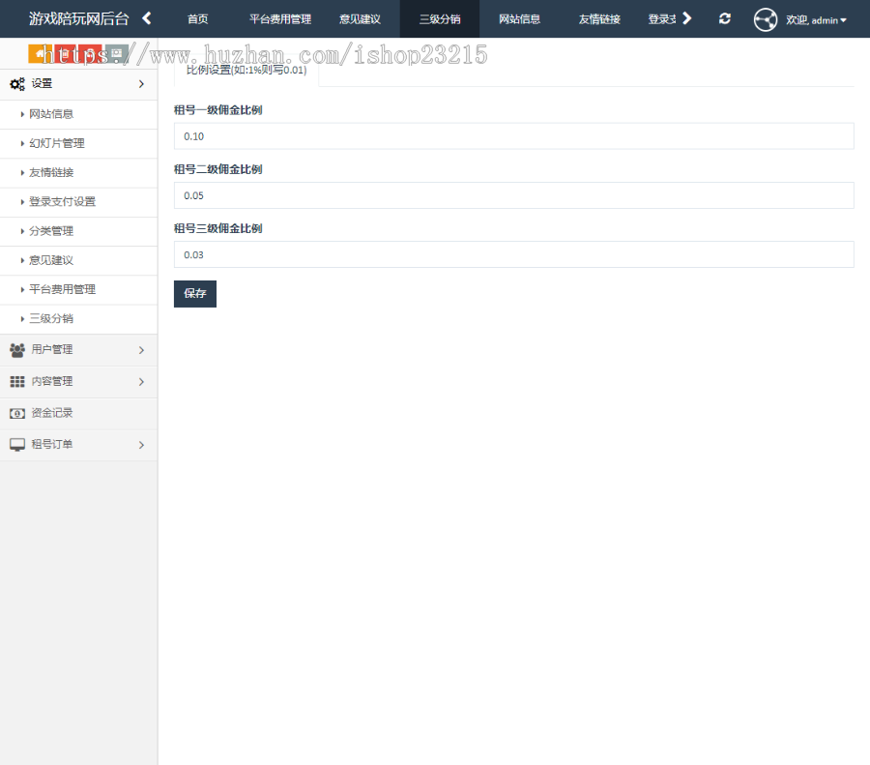Focus the 租号二级佣金比例 input field
The image size is (870, 765).
pyautogui.click(x=514, y=195)
